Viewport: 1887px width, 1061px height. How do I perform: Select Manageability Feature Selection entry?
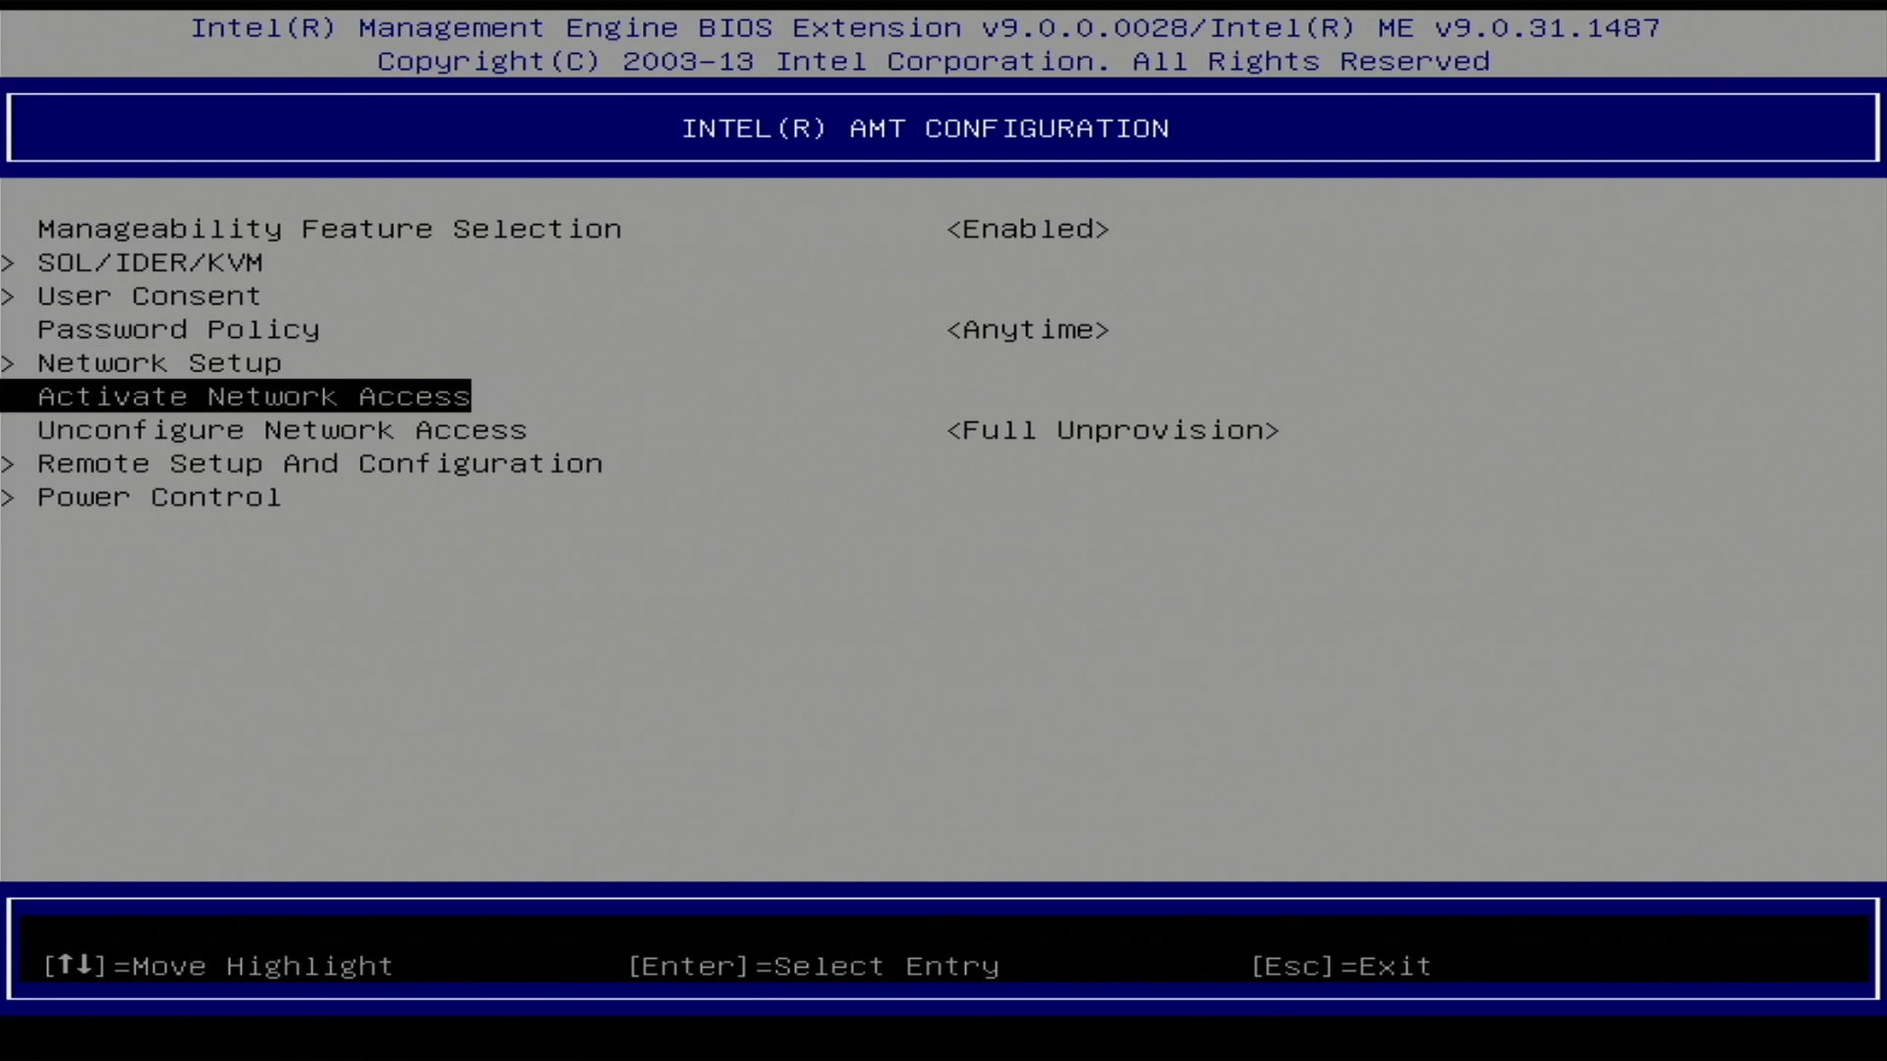(x=330, y=229)
